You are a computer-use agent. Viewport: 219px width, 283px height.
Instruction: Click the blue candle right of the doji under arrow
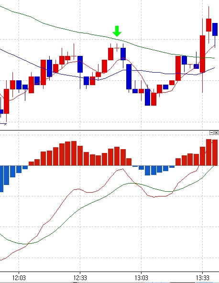click(x=123, y=54)
